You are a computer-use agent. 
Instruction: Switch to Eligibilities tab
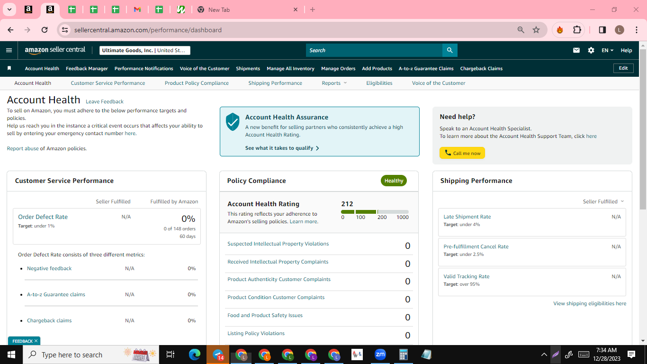(379, 83)
